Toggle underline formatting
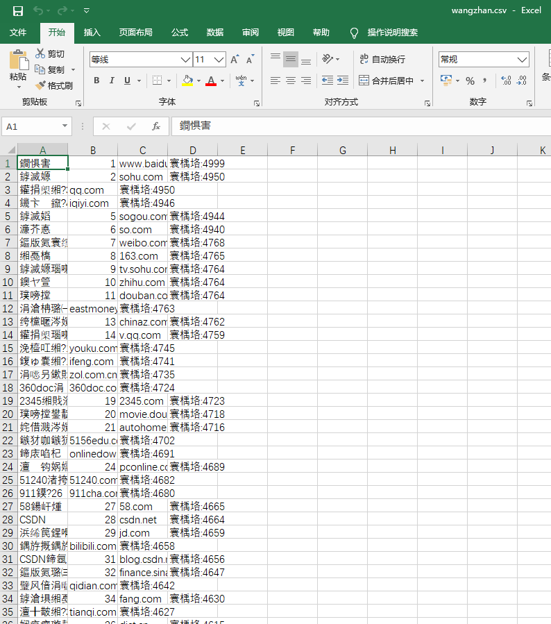 [x=127, y=81]
